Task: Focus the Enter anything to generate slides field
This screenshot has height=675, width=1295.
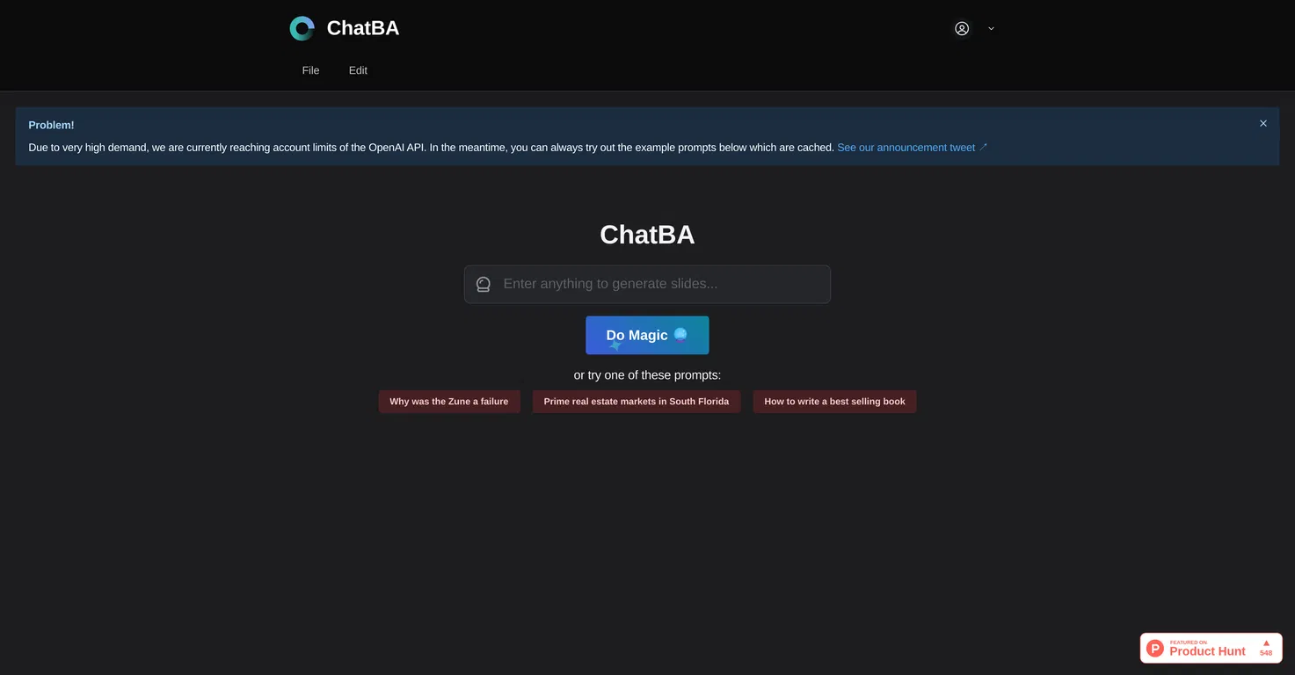Action: point(647,284)
